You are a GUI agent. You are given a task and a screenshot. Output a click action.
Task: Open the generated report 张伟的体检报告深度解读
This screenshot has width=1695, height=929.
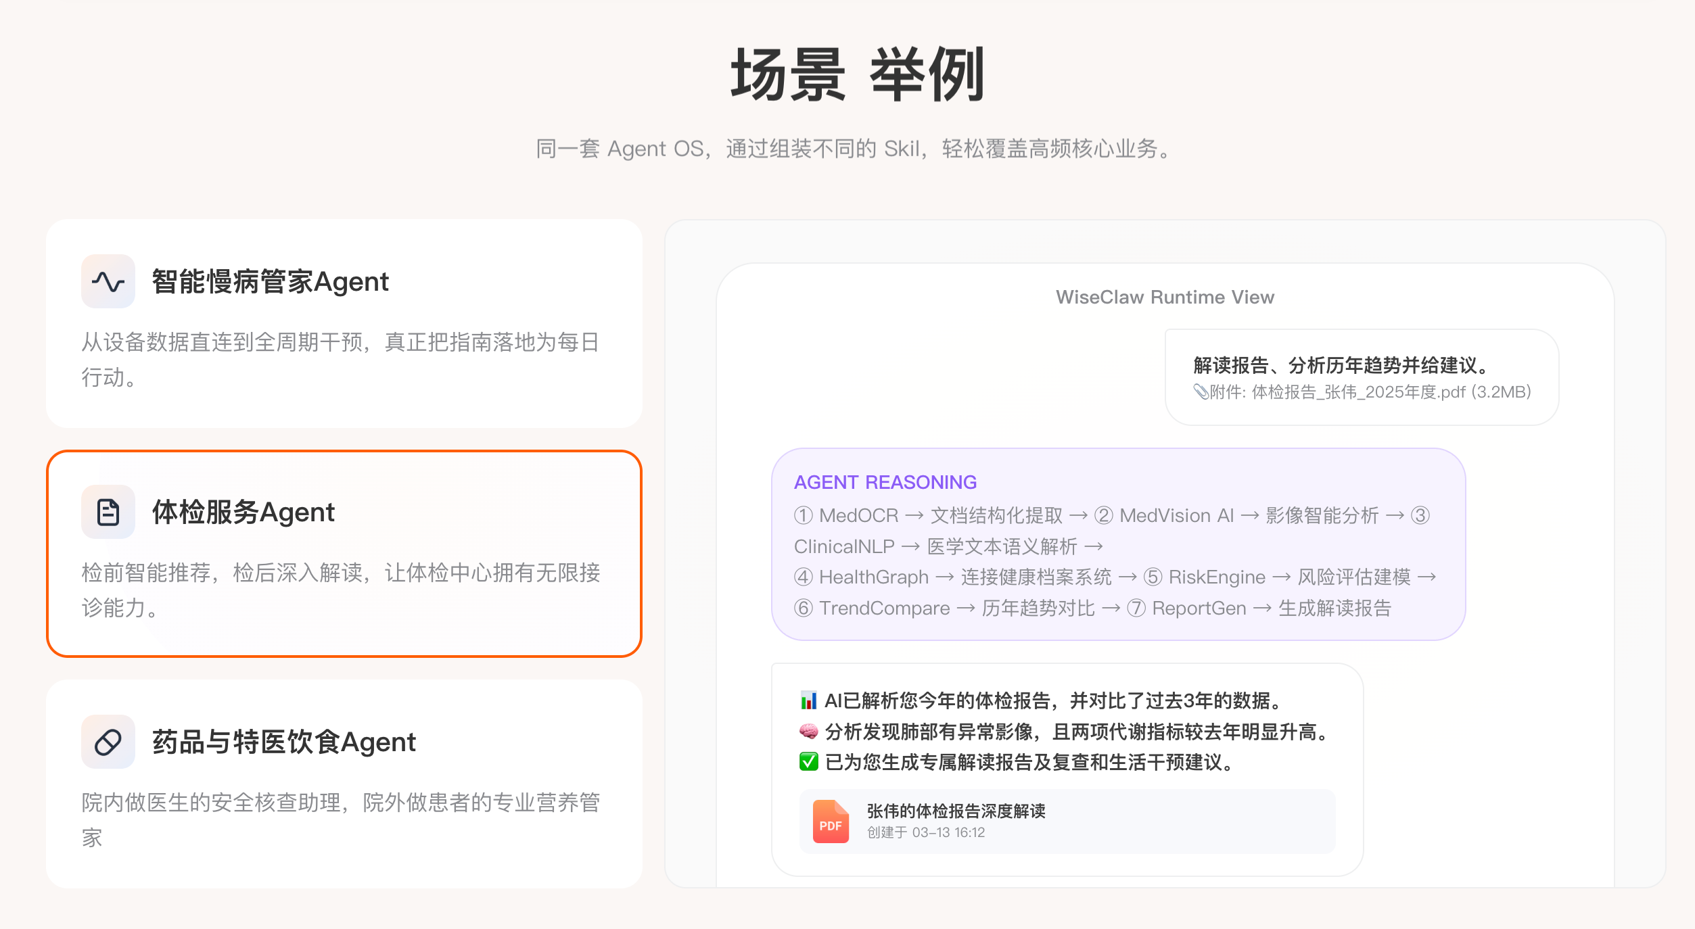tap(954, 811)
